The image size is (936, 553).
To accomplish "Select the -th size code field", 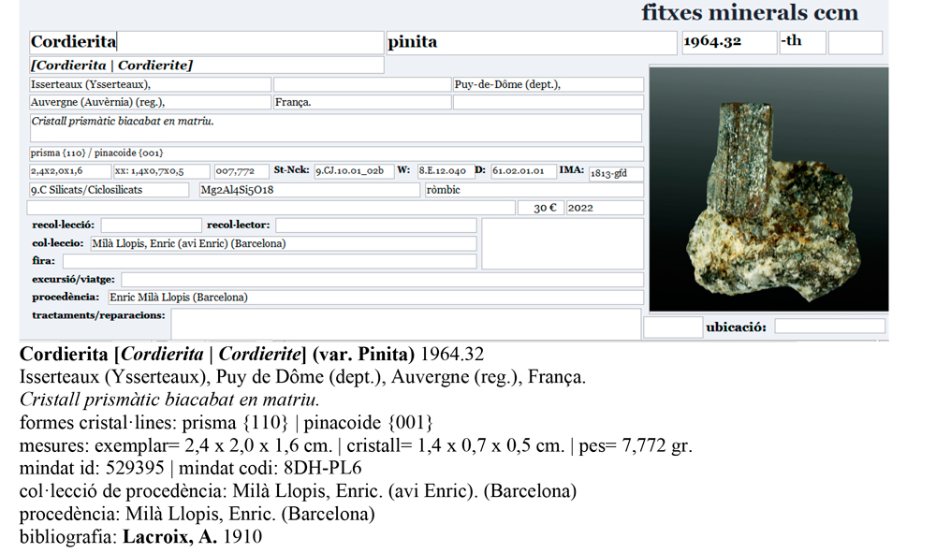I will click(x=803, y=42).
